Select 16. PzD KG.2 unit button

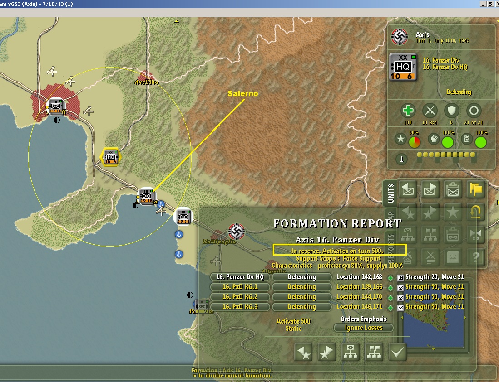[240, 297]
